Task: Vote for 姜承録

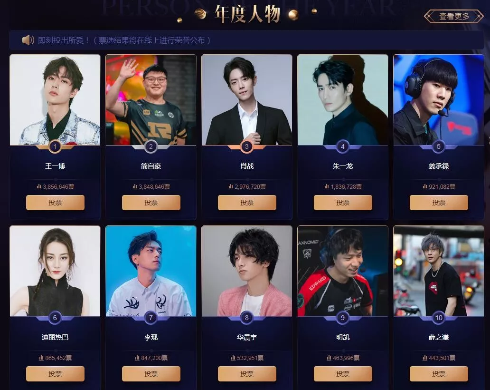Action: [x=439, y=203]
